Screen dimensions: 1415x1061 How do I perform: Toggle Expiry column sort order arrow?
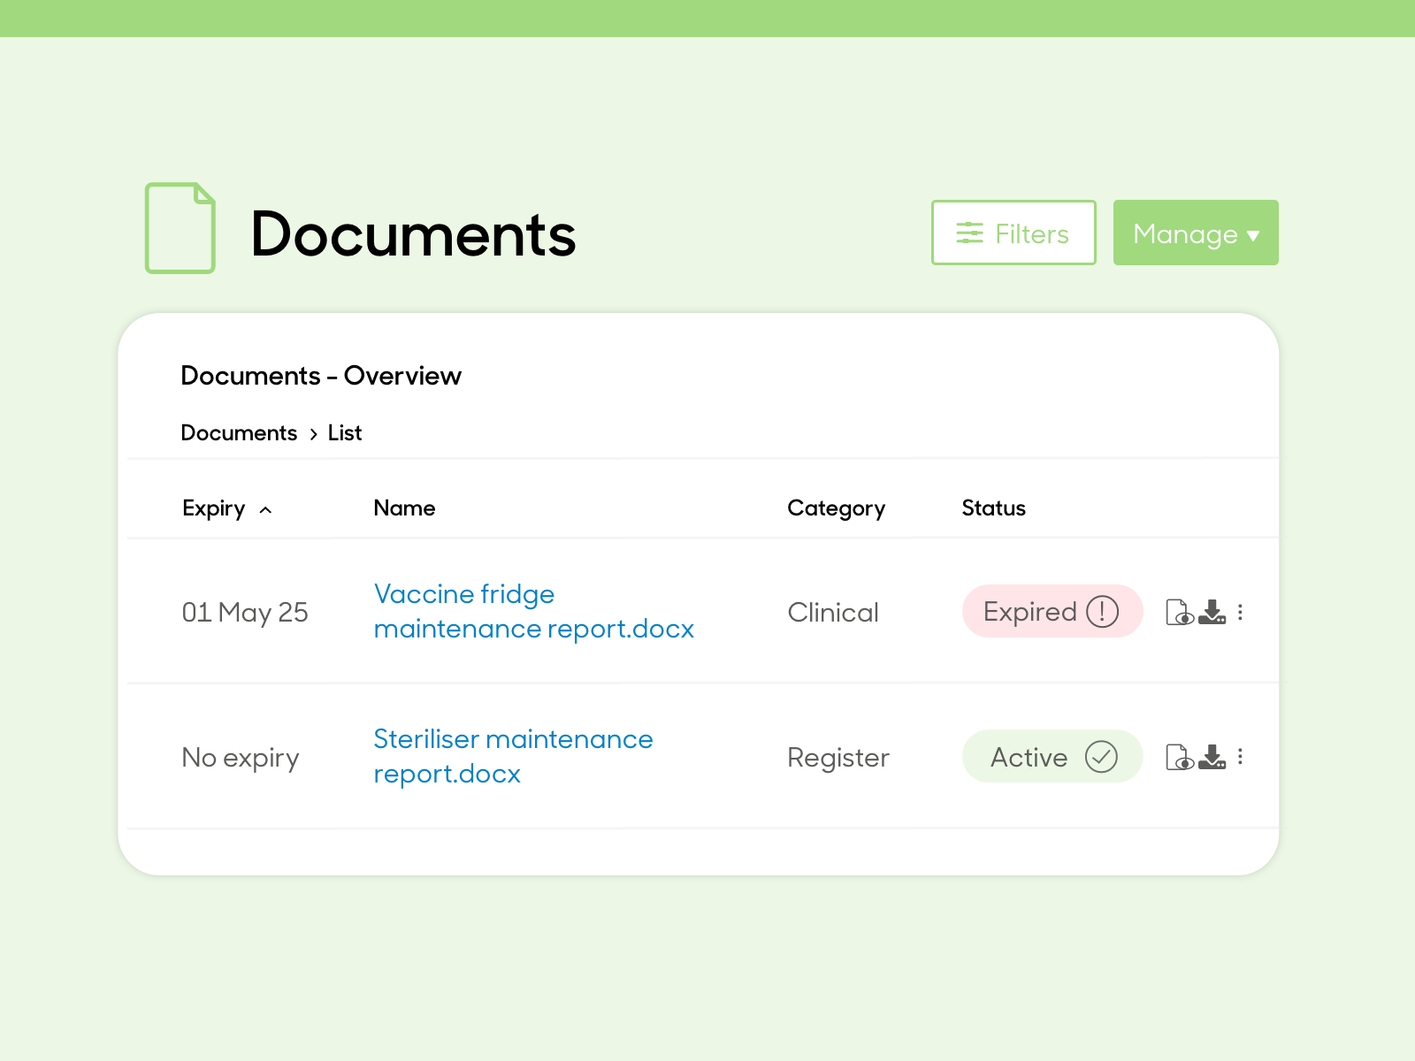tap(265, 509)
